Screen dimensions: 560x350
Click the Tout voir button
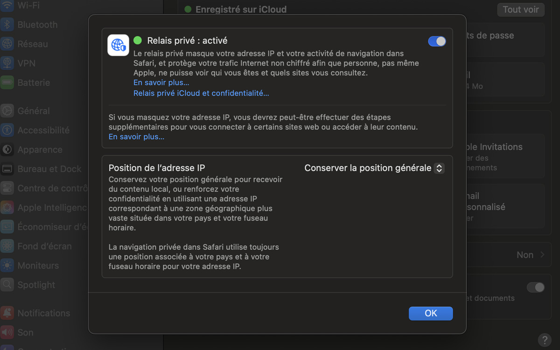pyautogui.click(x=520, y=9)
